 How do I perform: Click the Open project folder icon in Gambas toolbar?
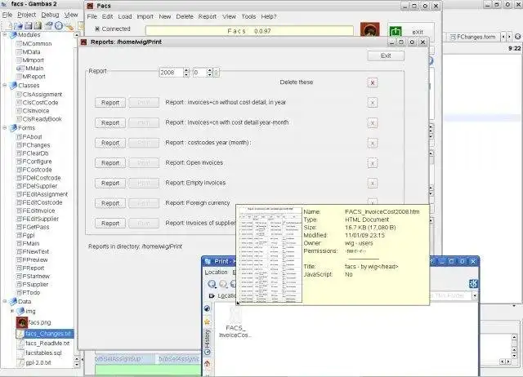(x=18, y=26)
